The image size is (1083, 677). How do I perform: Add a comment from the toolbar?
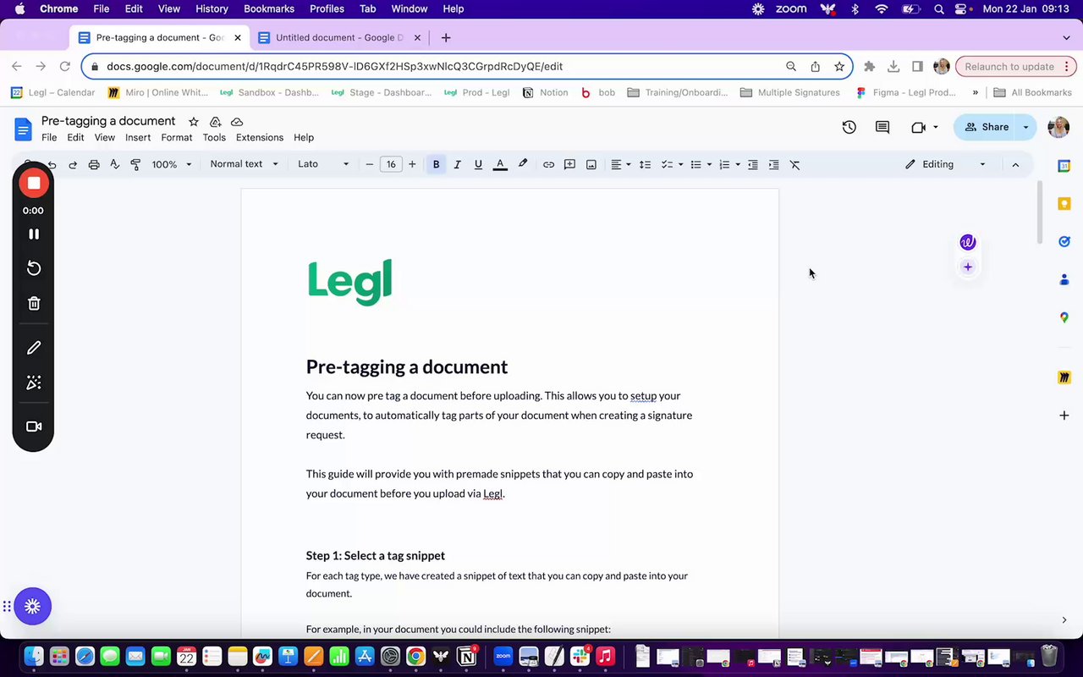(x=569, y=164)
